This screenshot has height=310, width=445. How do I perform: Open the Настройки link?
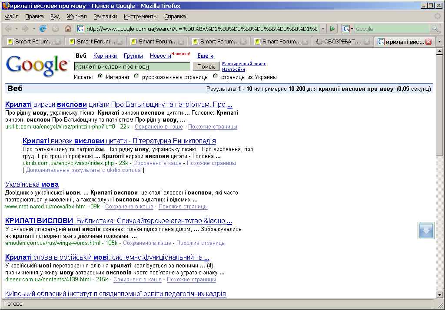coord(233,69)
